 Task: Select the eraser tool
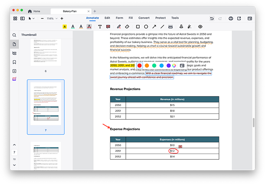[x=127, y=27]
